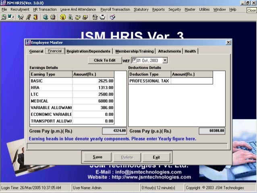This screenshot has height=193, width=257.
Task: Click the amount 386.00 cell
Action: point(93,108)
